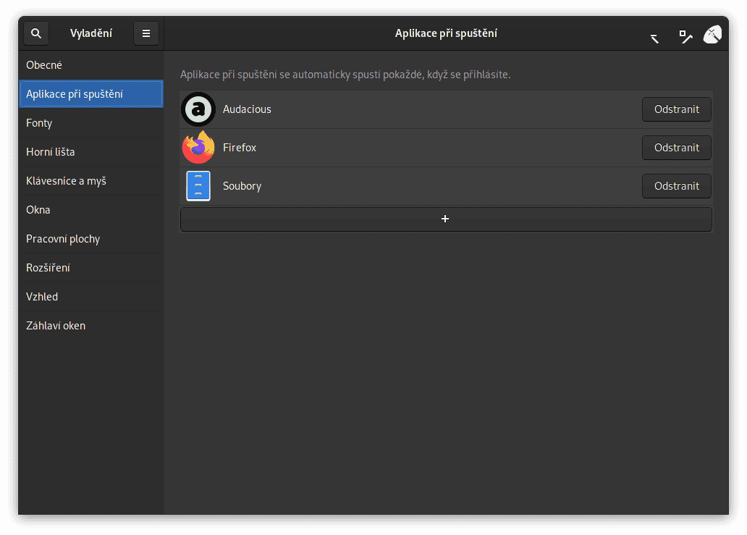
Task: Click the Soubory file manager icon
Action: [198, 186]
